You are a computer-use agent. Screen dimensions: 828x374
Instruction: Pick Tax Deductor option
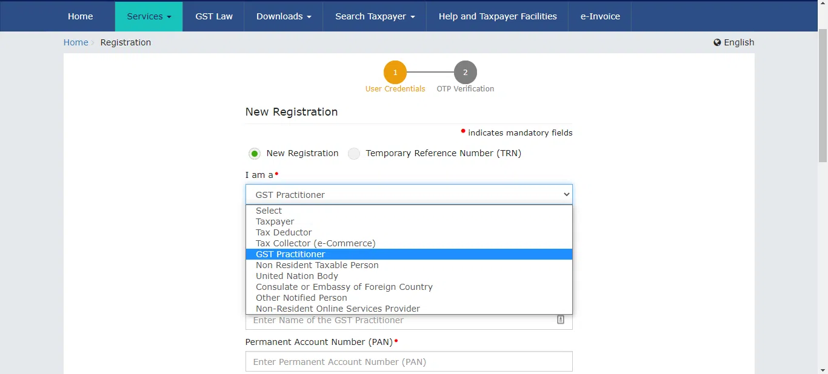[409, 232]
